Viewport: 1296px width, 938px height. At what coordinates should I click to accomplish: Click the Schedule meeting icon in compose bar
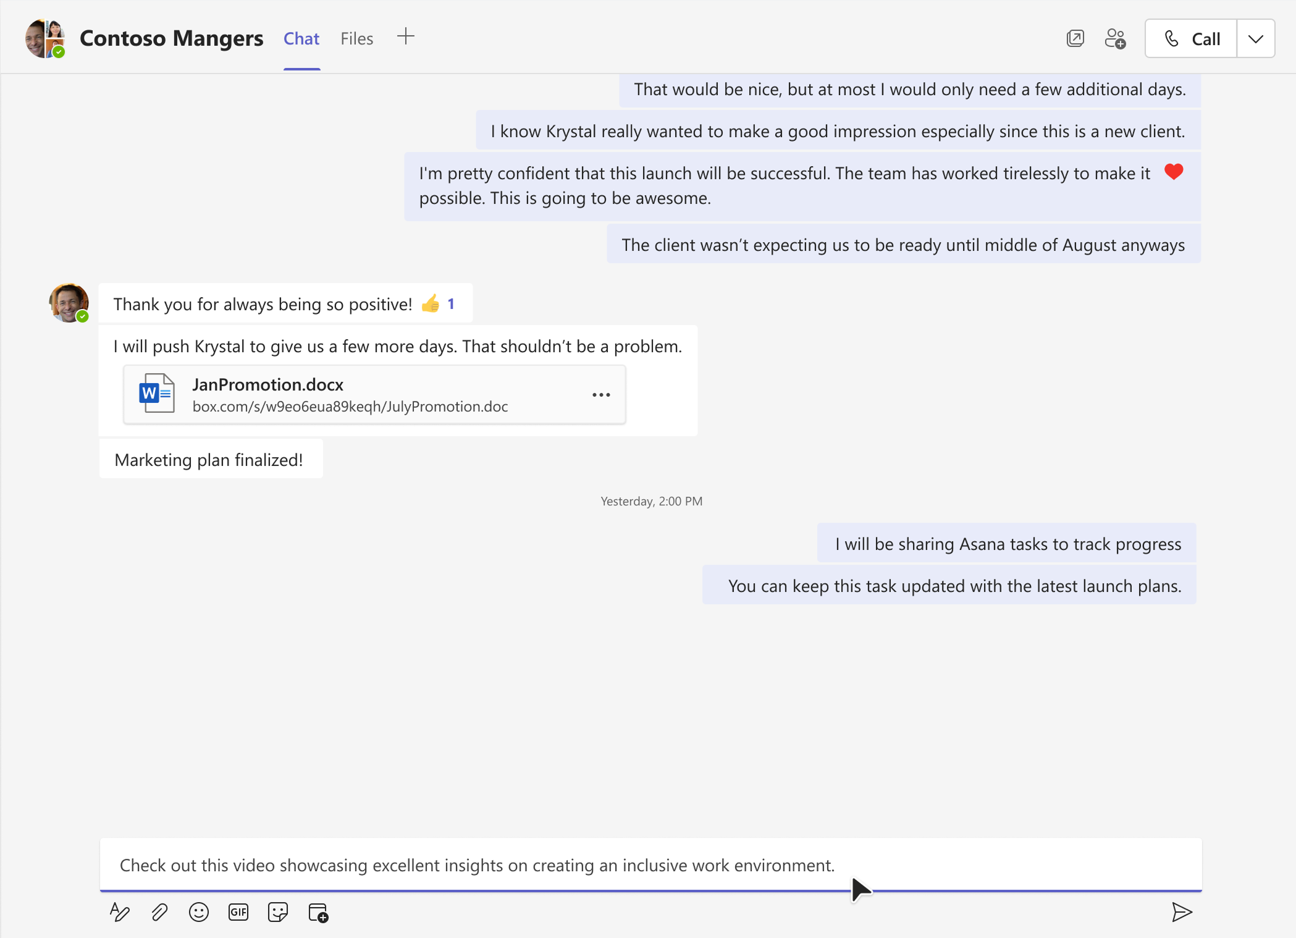click(318, 912)
